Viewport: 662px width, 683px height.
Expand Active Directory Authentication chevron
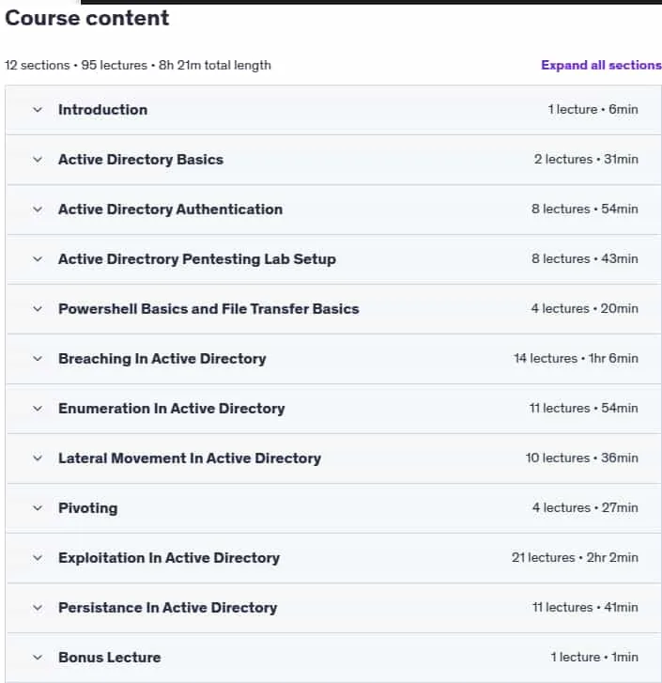[x=38, y=210]
